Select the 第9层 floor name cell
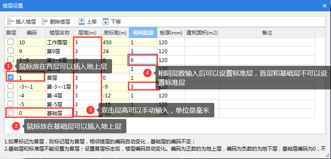The width and height of the screenshot is (331, 159). coord(59,51)
